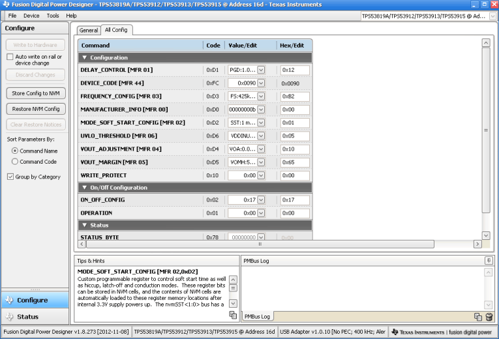This screenshot has width=499, height=339.
Task: Click the Code column header
Action: pyautogui.click(x=213, y=46)
